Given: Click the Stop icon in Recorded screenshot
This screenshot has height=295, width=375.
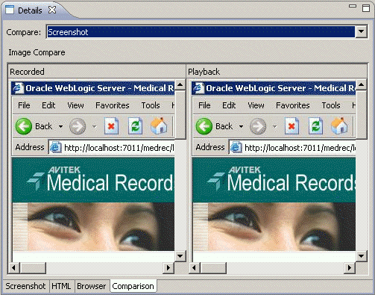Looking at the screenshot, I should pyautogui.click(x=111, y=126).
